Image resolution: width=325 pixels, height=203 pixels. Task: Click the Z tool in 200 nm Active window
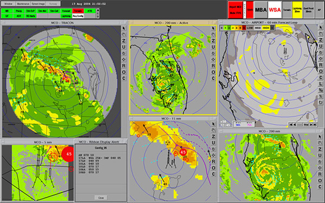click(x=213, y=41)
